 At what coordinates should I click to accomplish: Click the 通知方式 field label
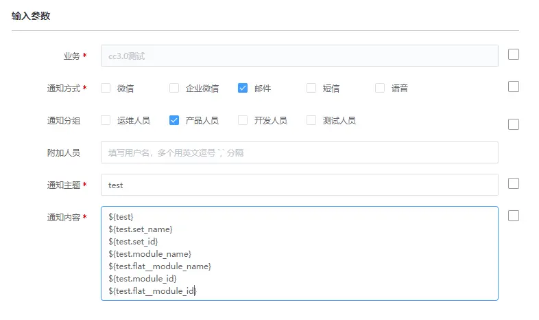64,89
